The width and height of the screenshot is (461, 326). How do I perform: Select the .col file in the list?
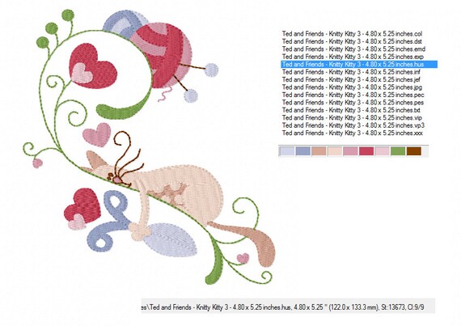click(352, 33)
